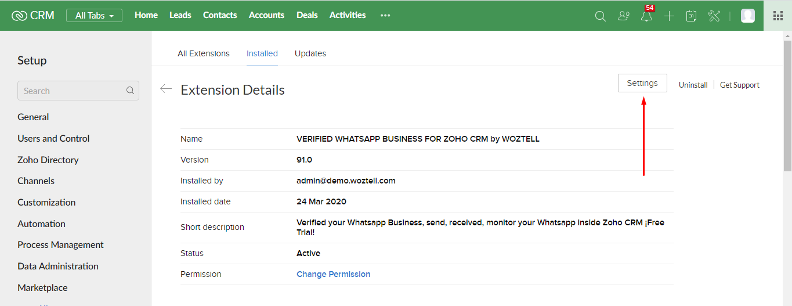Click the Change Permission link

coord(333,274)
